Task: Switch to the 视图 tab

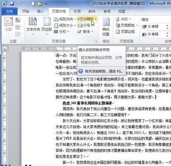Action: tap(122, 11)
